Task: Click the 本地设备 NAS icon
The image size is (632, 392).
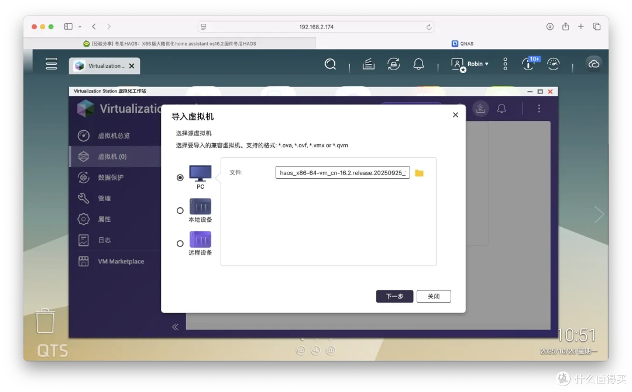Action: [200, 206]
